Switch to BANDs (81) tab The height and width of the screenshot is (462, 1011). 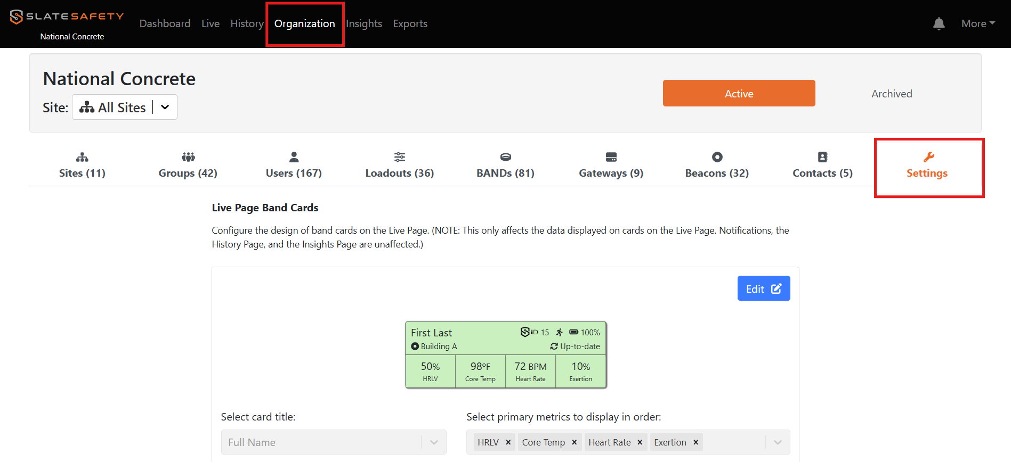(x=506, y=165)
